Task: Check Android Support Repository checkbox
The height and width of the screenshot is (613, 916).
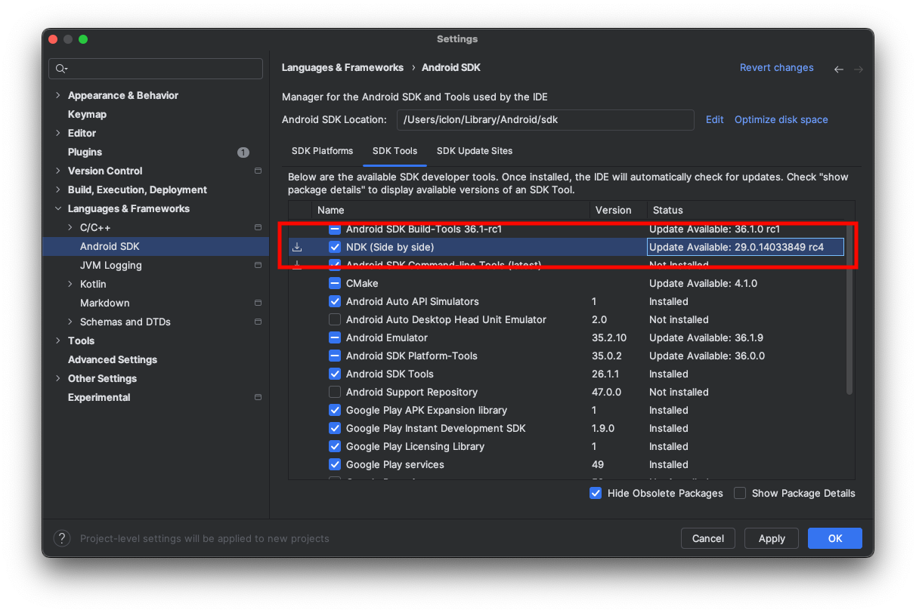Action: click(x=335, y=392)
